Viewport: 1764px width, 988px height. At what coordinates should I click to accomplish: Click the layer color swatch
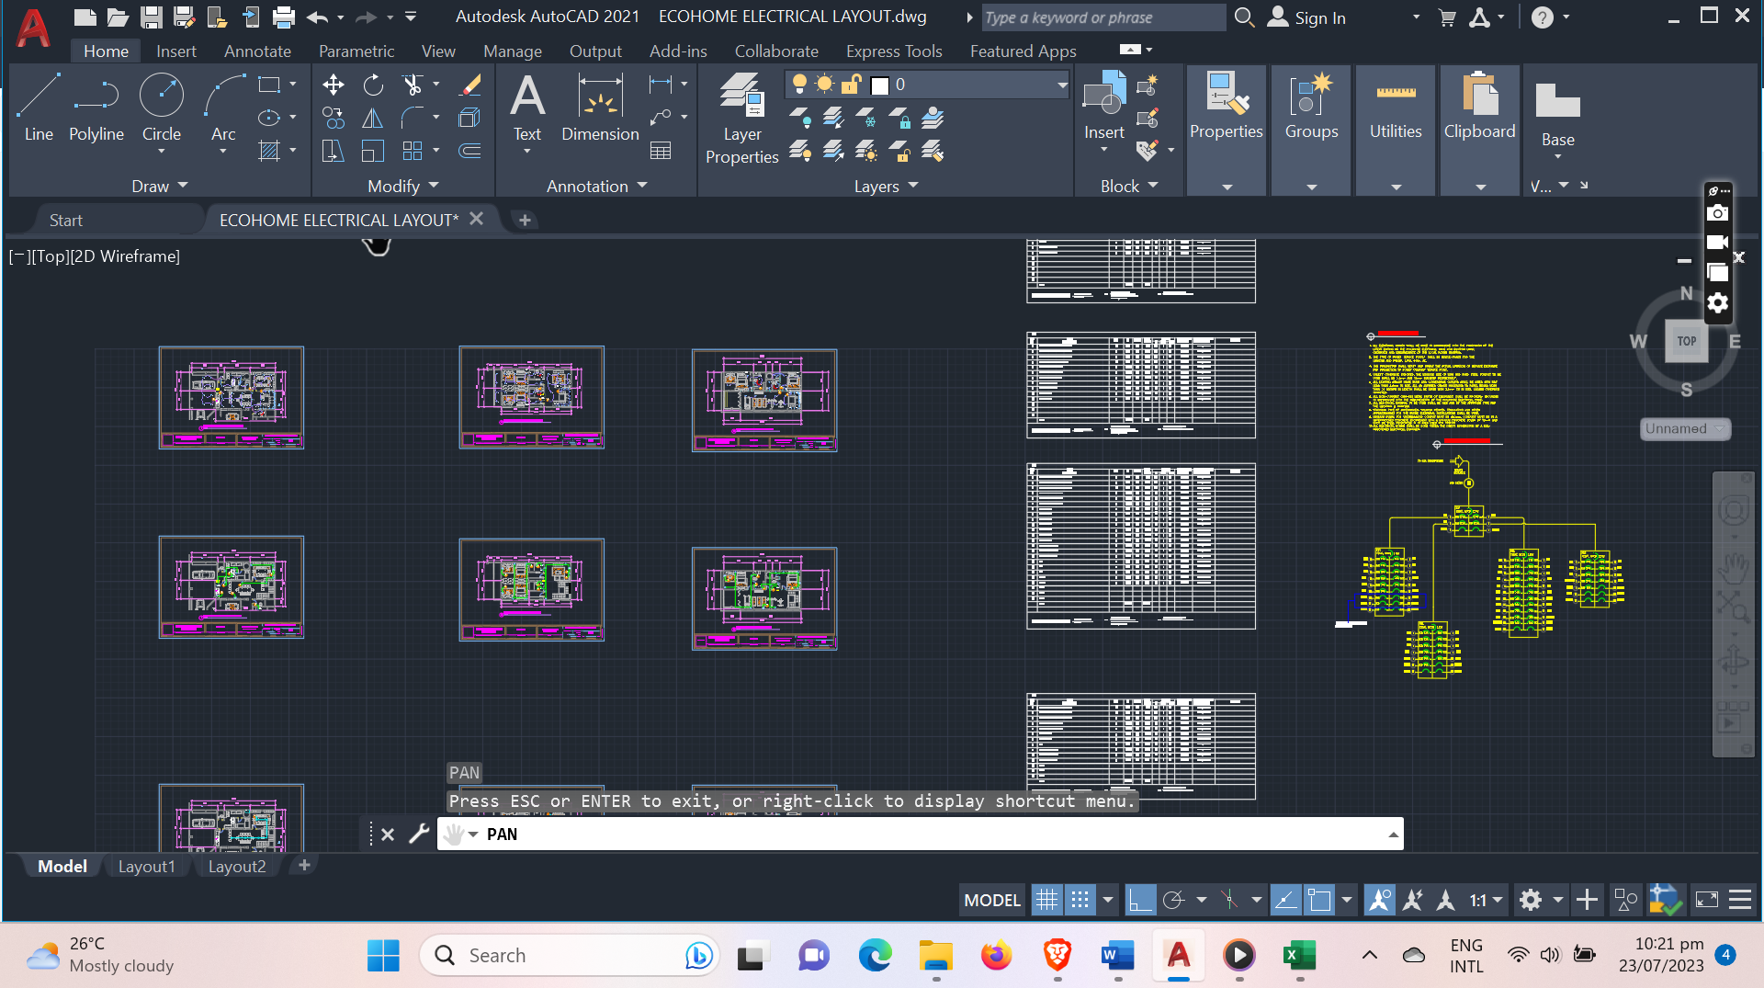pos(880,85)
